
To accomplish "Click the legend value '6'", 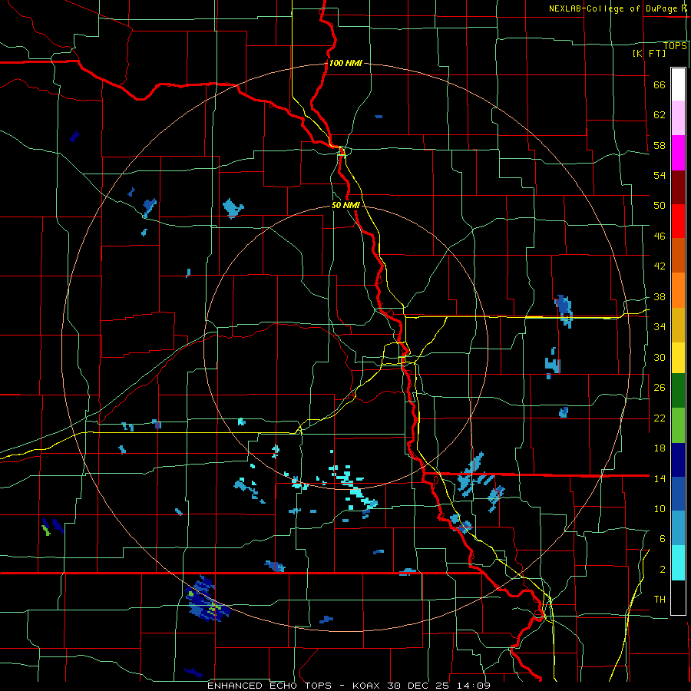I will pyautogui.click(x=663, y=539).
